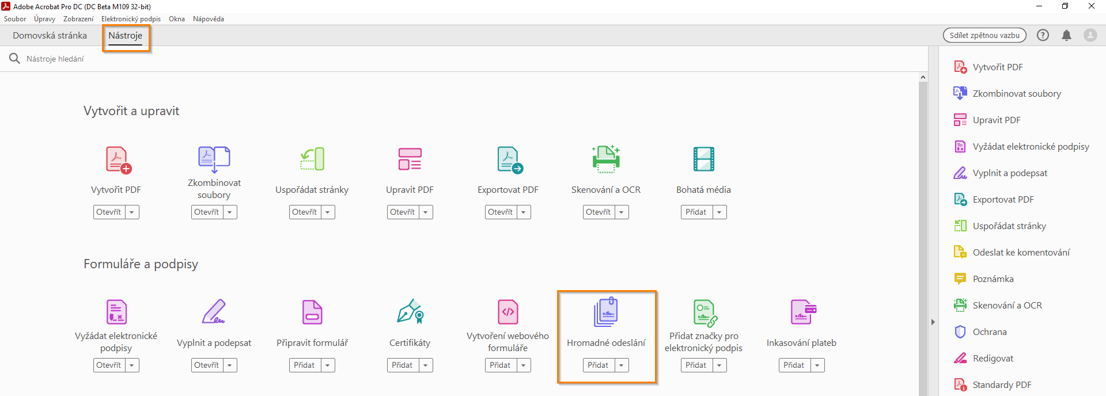Open dropdown arrow under Inkasování plateb
Screen dimensions: 1106x396
pyautogui.click(x=817, y=365)
